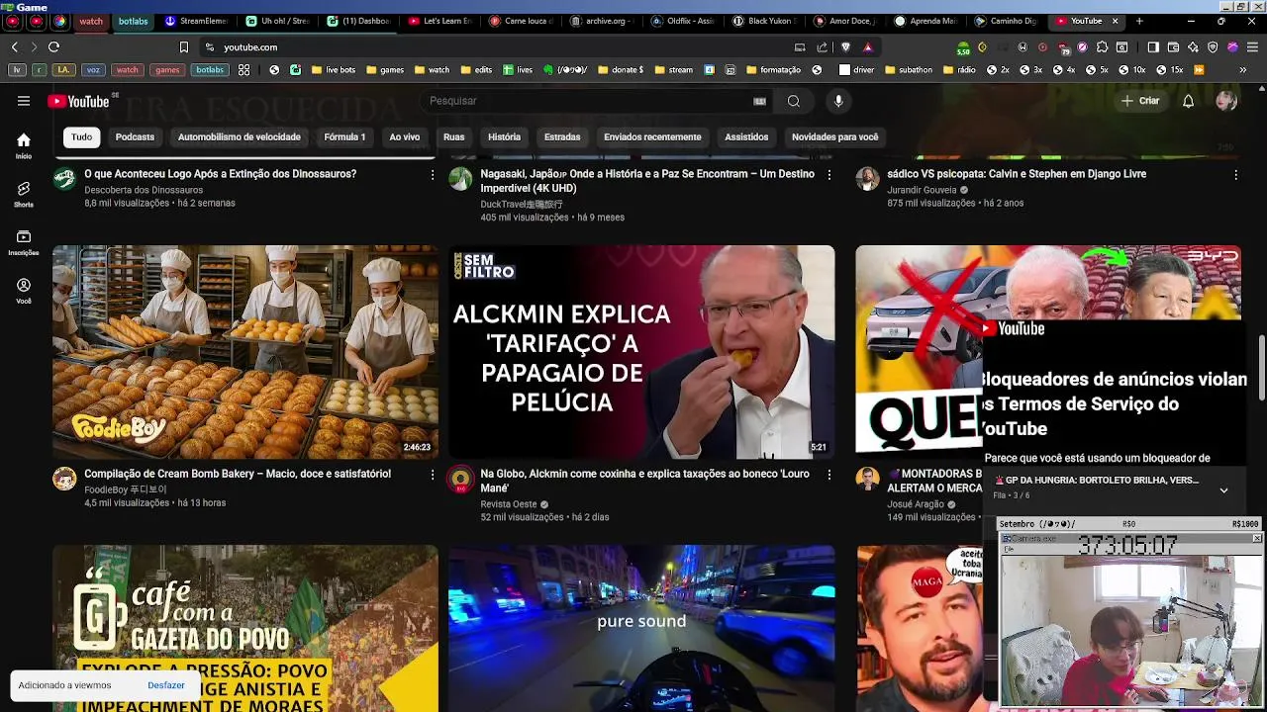Click the Brave Rewards triangle icon
Screen dimensions: 1267x712
point(867,46)
